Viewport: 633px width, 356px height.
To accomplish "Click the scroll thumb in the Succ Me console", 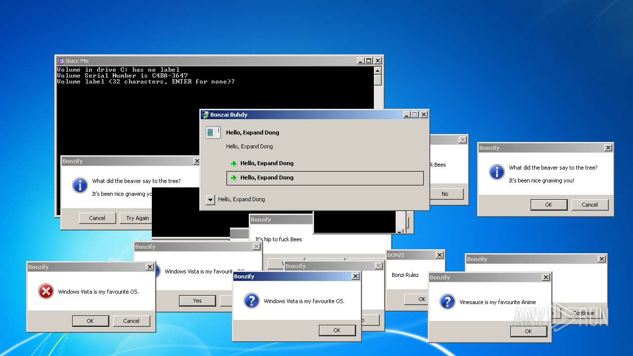I will 378,80.
